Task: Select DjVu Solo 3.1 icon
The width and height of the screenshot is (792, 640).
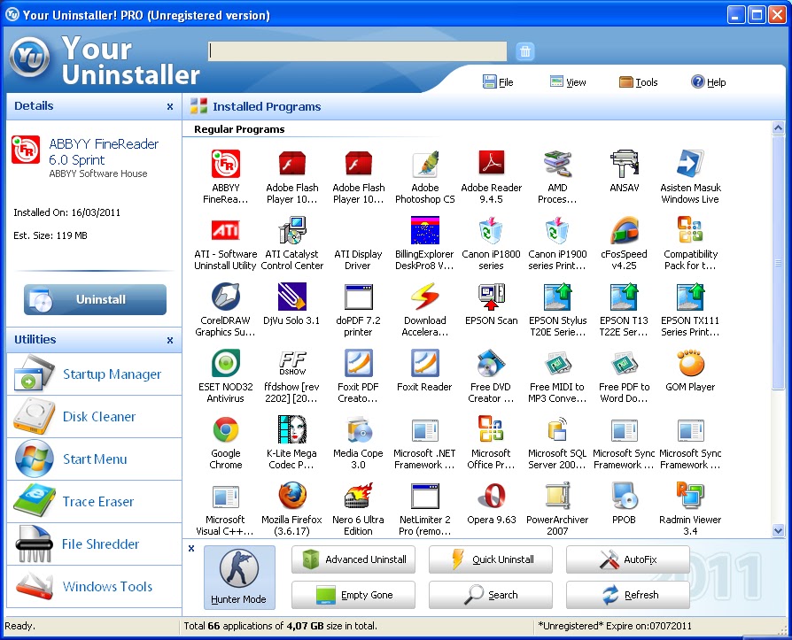Action: (292, 297)
